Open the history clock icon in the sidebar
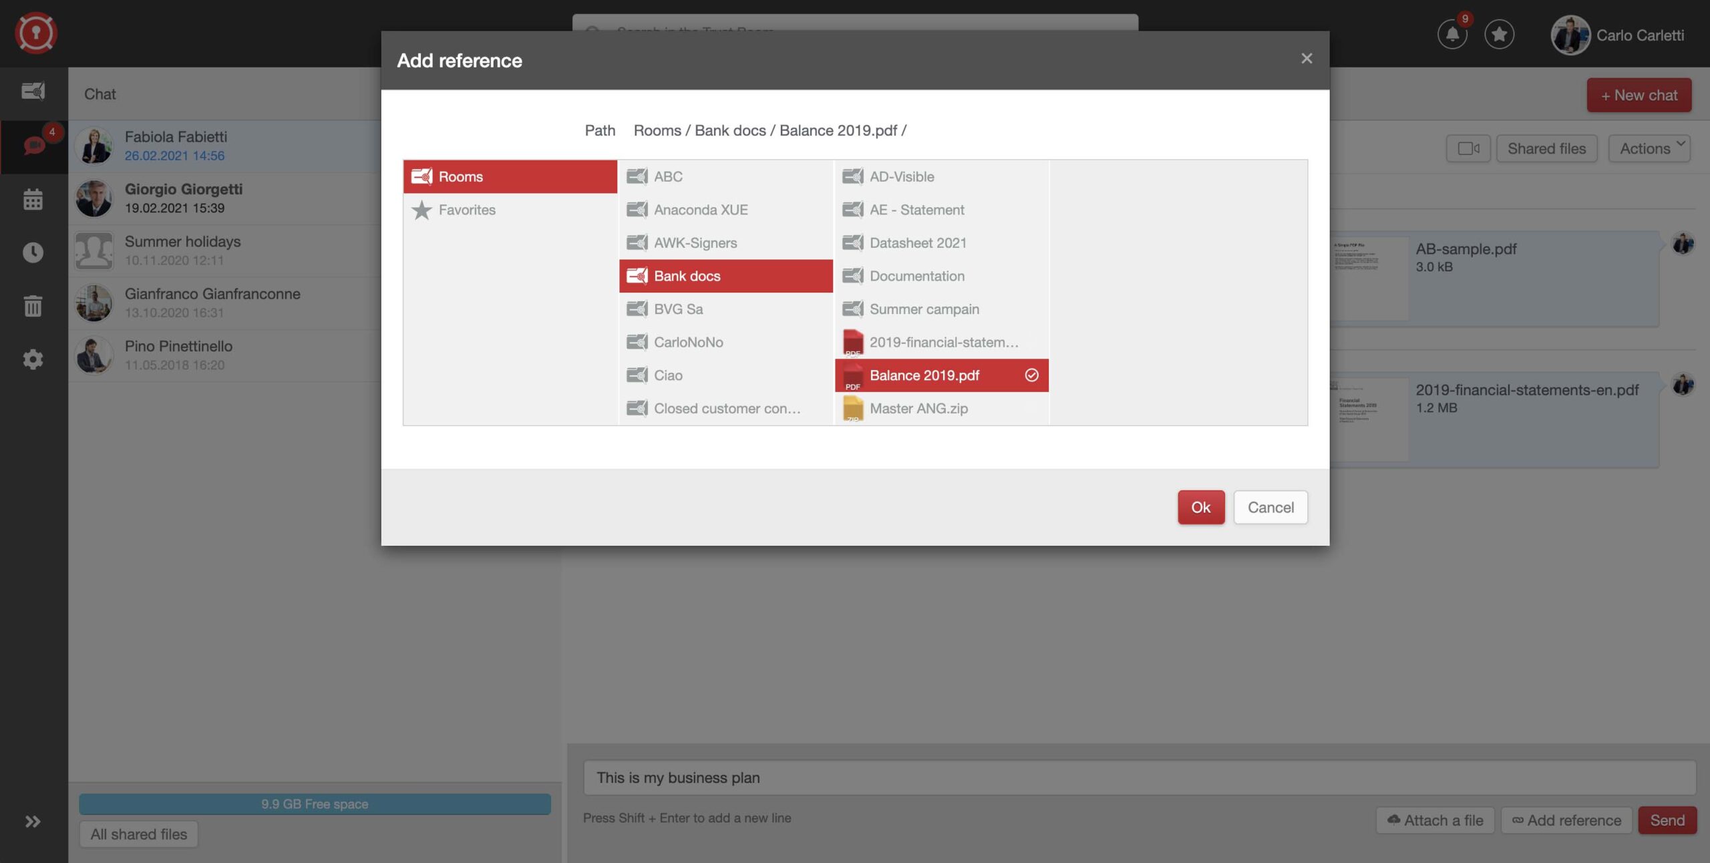 point(33,252)
